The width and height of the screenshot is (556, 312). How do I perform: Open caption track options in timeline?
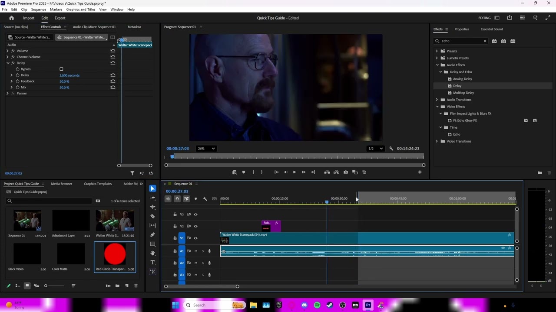pos(214,198)
